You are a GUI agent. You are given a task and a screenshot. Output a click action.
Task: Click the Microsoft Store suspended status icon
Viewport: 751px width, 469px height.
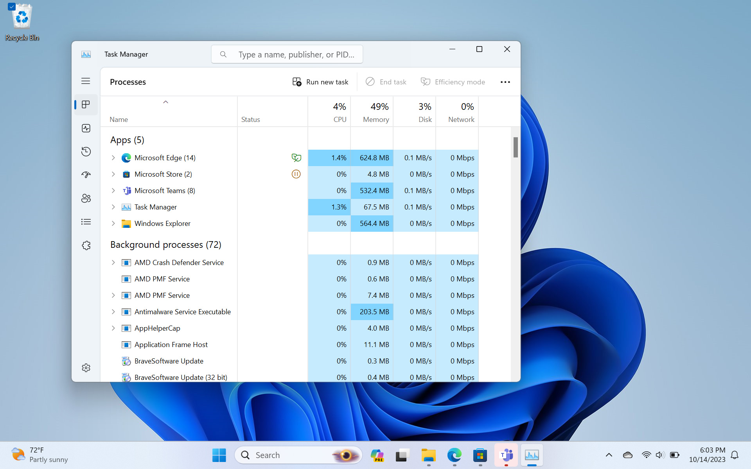click(296, 174)
